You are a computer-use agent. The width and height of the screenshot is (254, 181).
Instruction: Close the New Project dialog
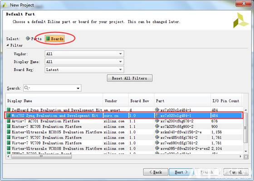[x=244, y=4]
